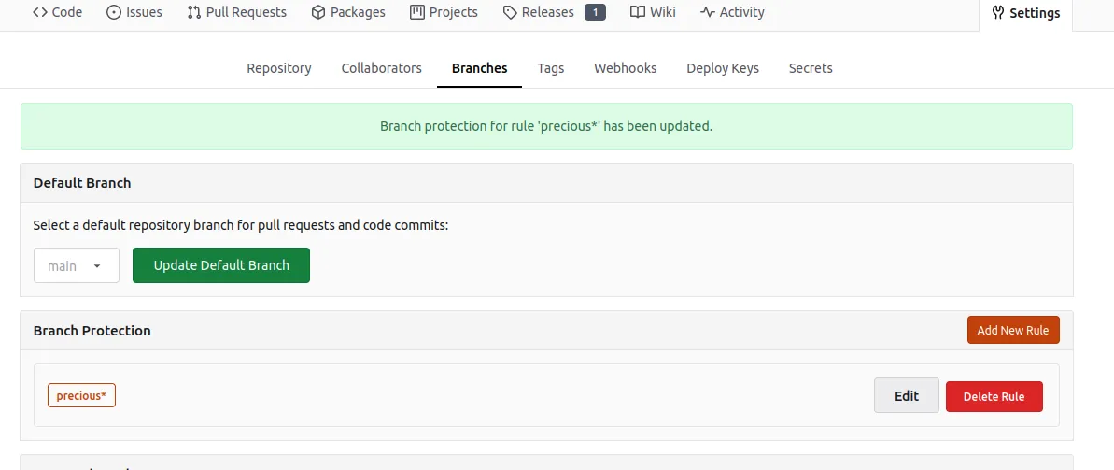Screen dimensions: 1114x470
Task: Open the Collaborators settings tab
Action: [x=382, y=68]
